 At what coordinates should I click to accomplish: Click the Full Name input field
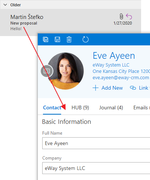click(96, 143)
